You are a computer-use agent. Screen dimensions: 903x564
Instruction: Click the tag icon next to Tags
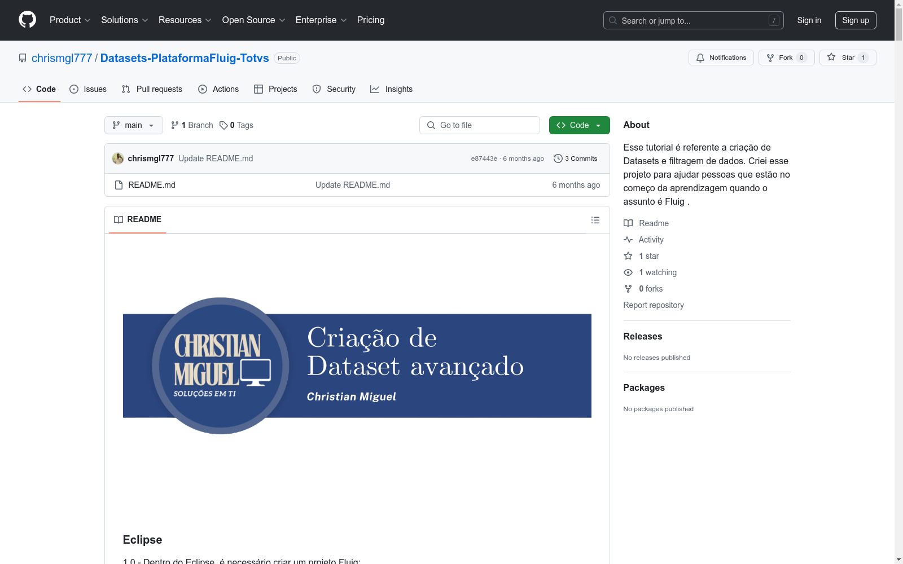223,125
